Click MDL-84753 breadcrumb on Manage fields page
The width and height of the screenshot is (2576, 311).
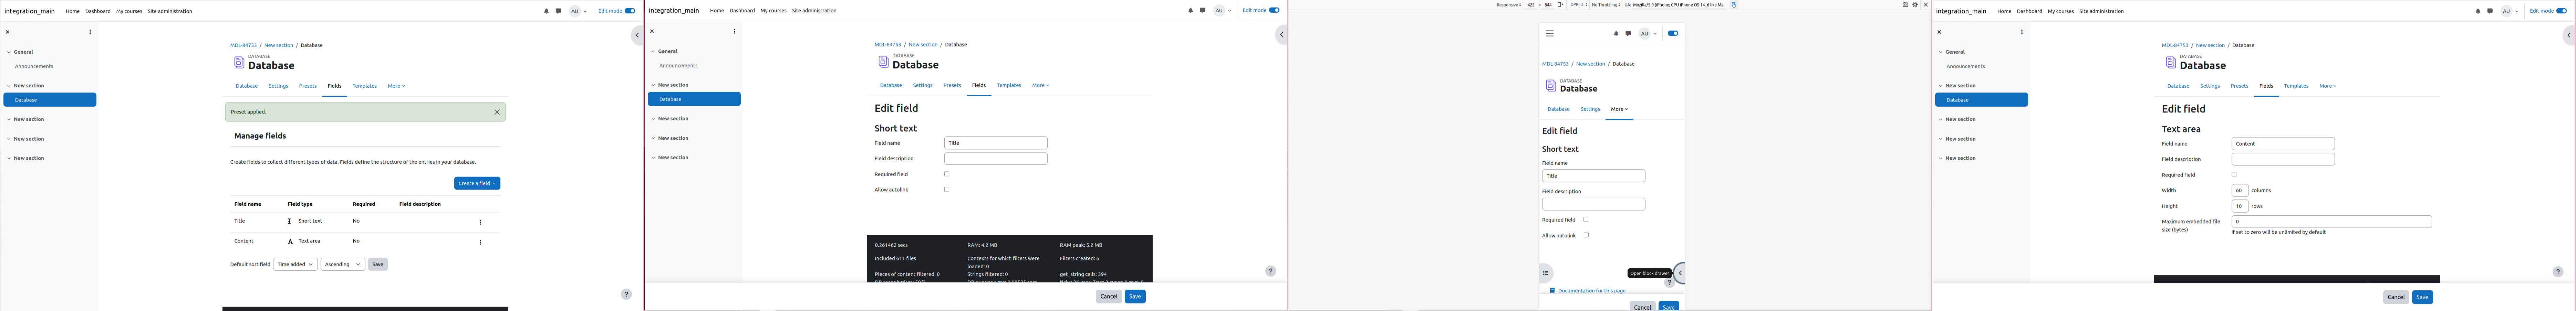(x=243, y=45)
